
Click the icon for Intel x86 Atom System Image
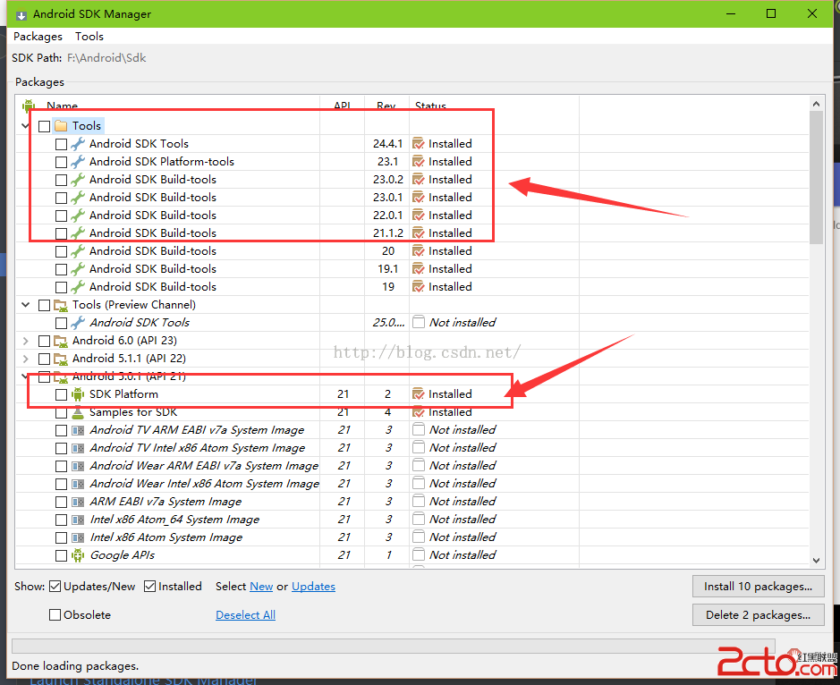(78, 537)
